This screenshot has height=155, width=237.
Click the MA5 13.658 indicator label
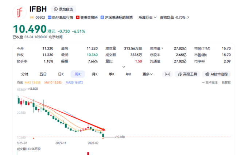point(33,82)
